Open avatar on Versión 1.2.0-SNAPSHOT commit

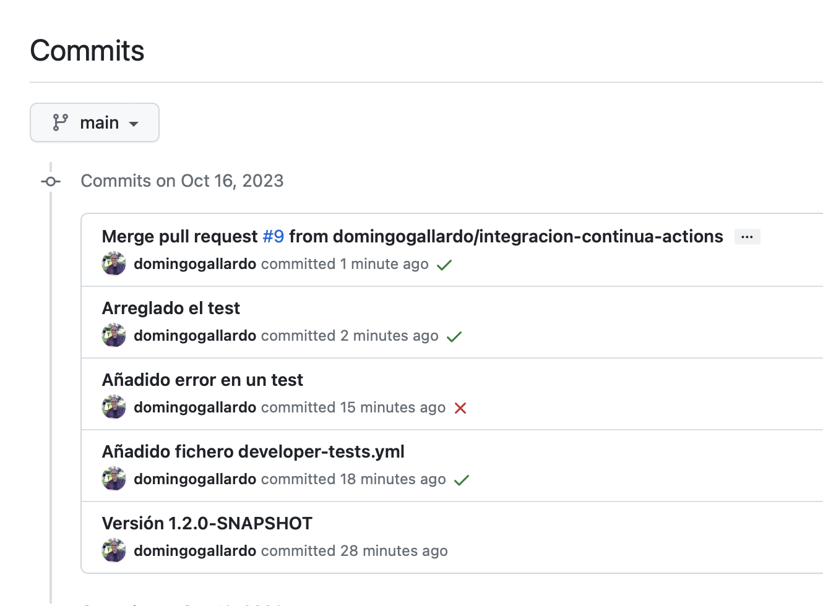114,550
